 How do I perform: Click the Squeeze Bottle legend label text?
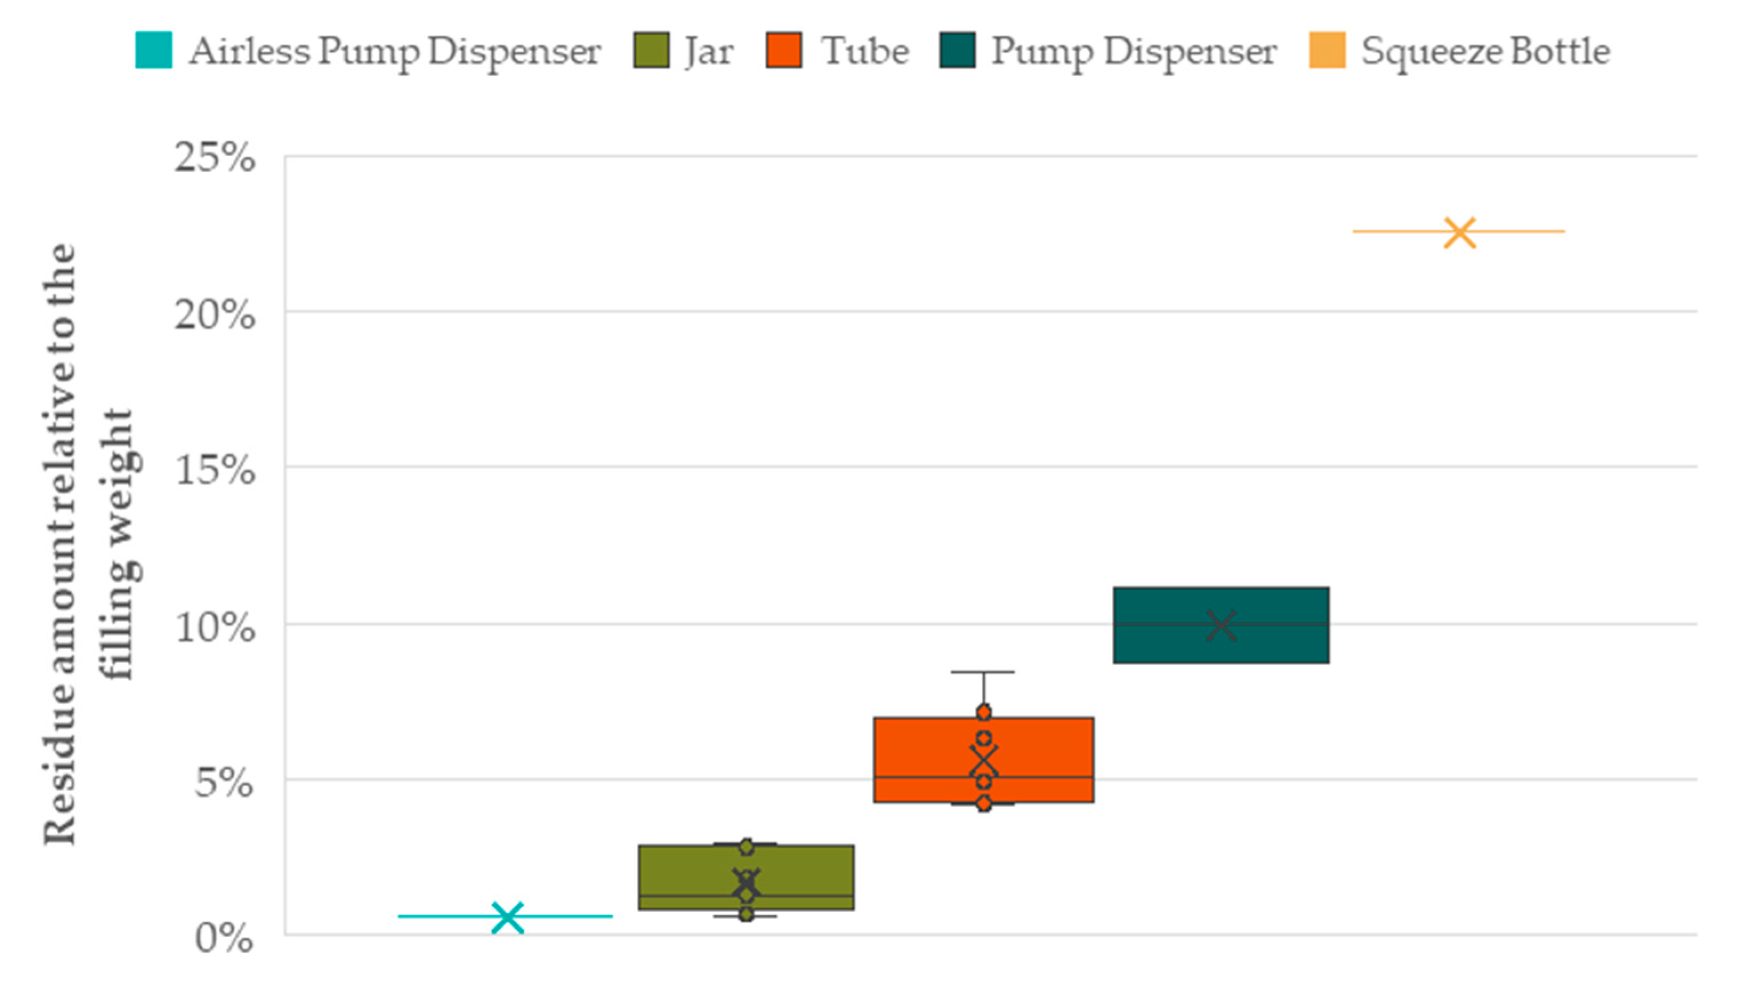pos(1486,52)
